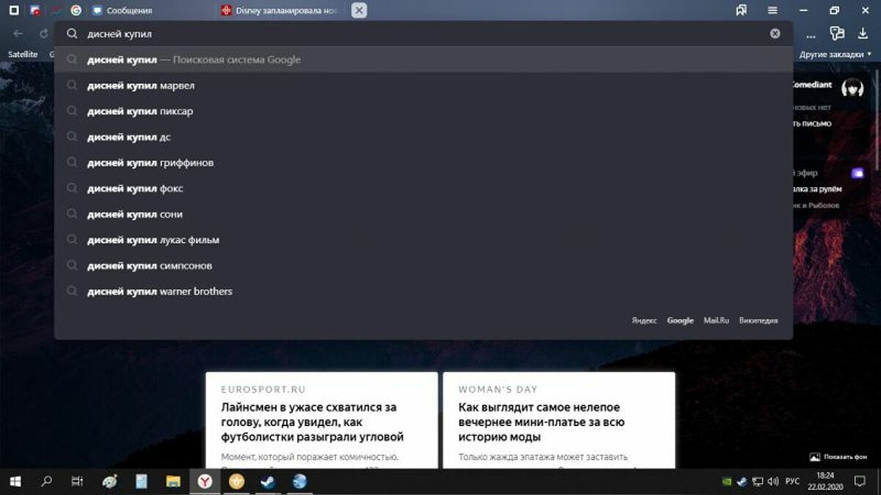Select suggestion дисней купил марвел
The image size is (881, 495).
(x=141, y=86)
